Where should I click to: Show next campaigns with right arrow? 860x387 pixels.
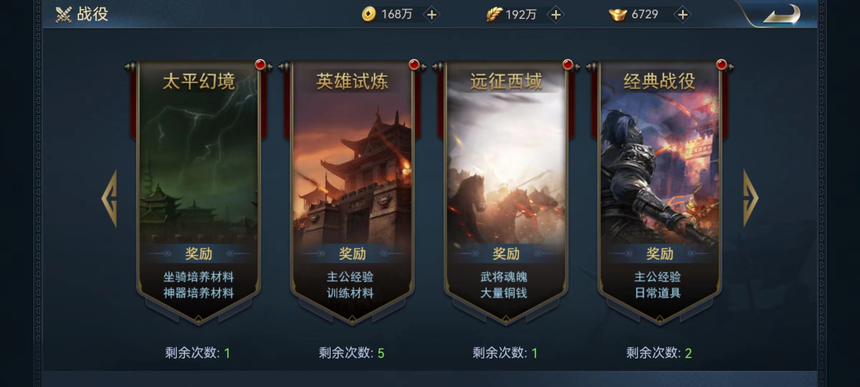click(x=750, y=198)
